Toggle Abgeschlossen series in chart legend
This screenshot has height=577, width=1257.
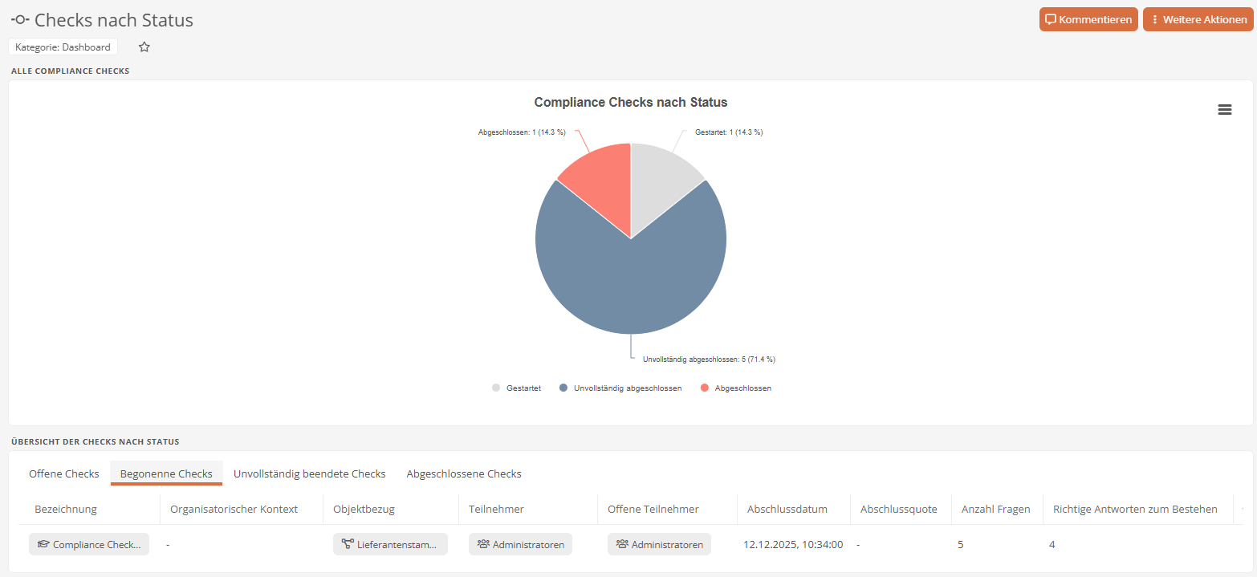(742, 388)
